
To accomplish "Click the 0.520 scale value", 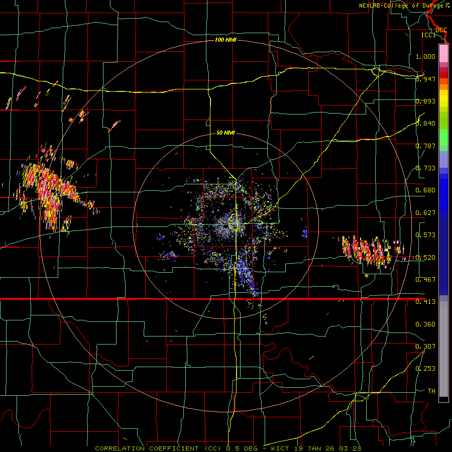I will (425, 258).
